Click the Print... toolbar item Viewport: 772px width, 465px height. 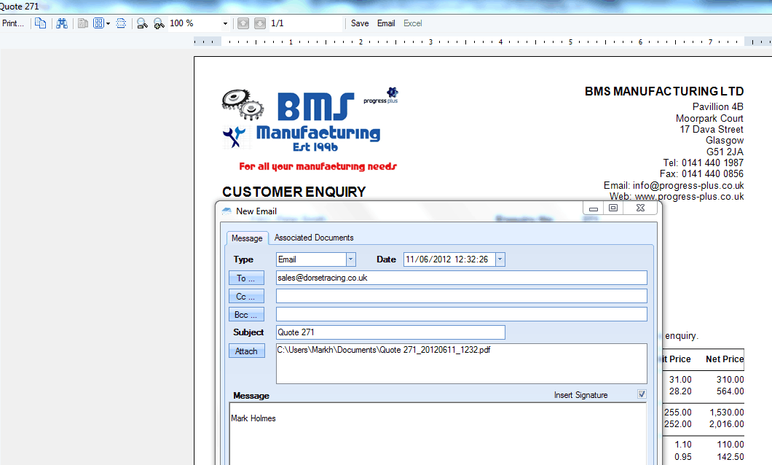tap(13, 23)
